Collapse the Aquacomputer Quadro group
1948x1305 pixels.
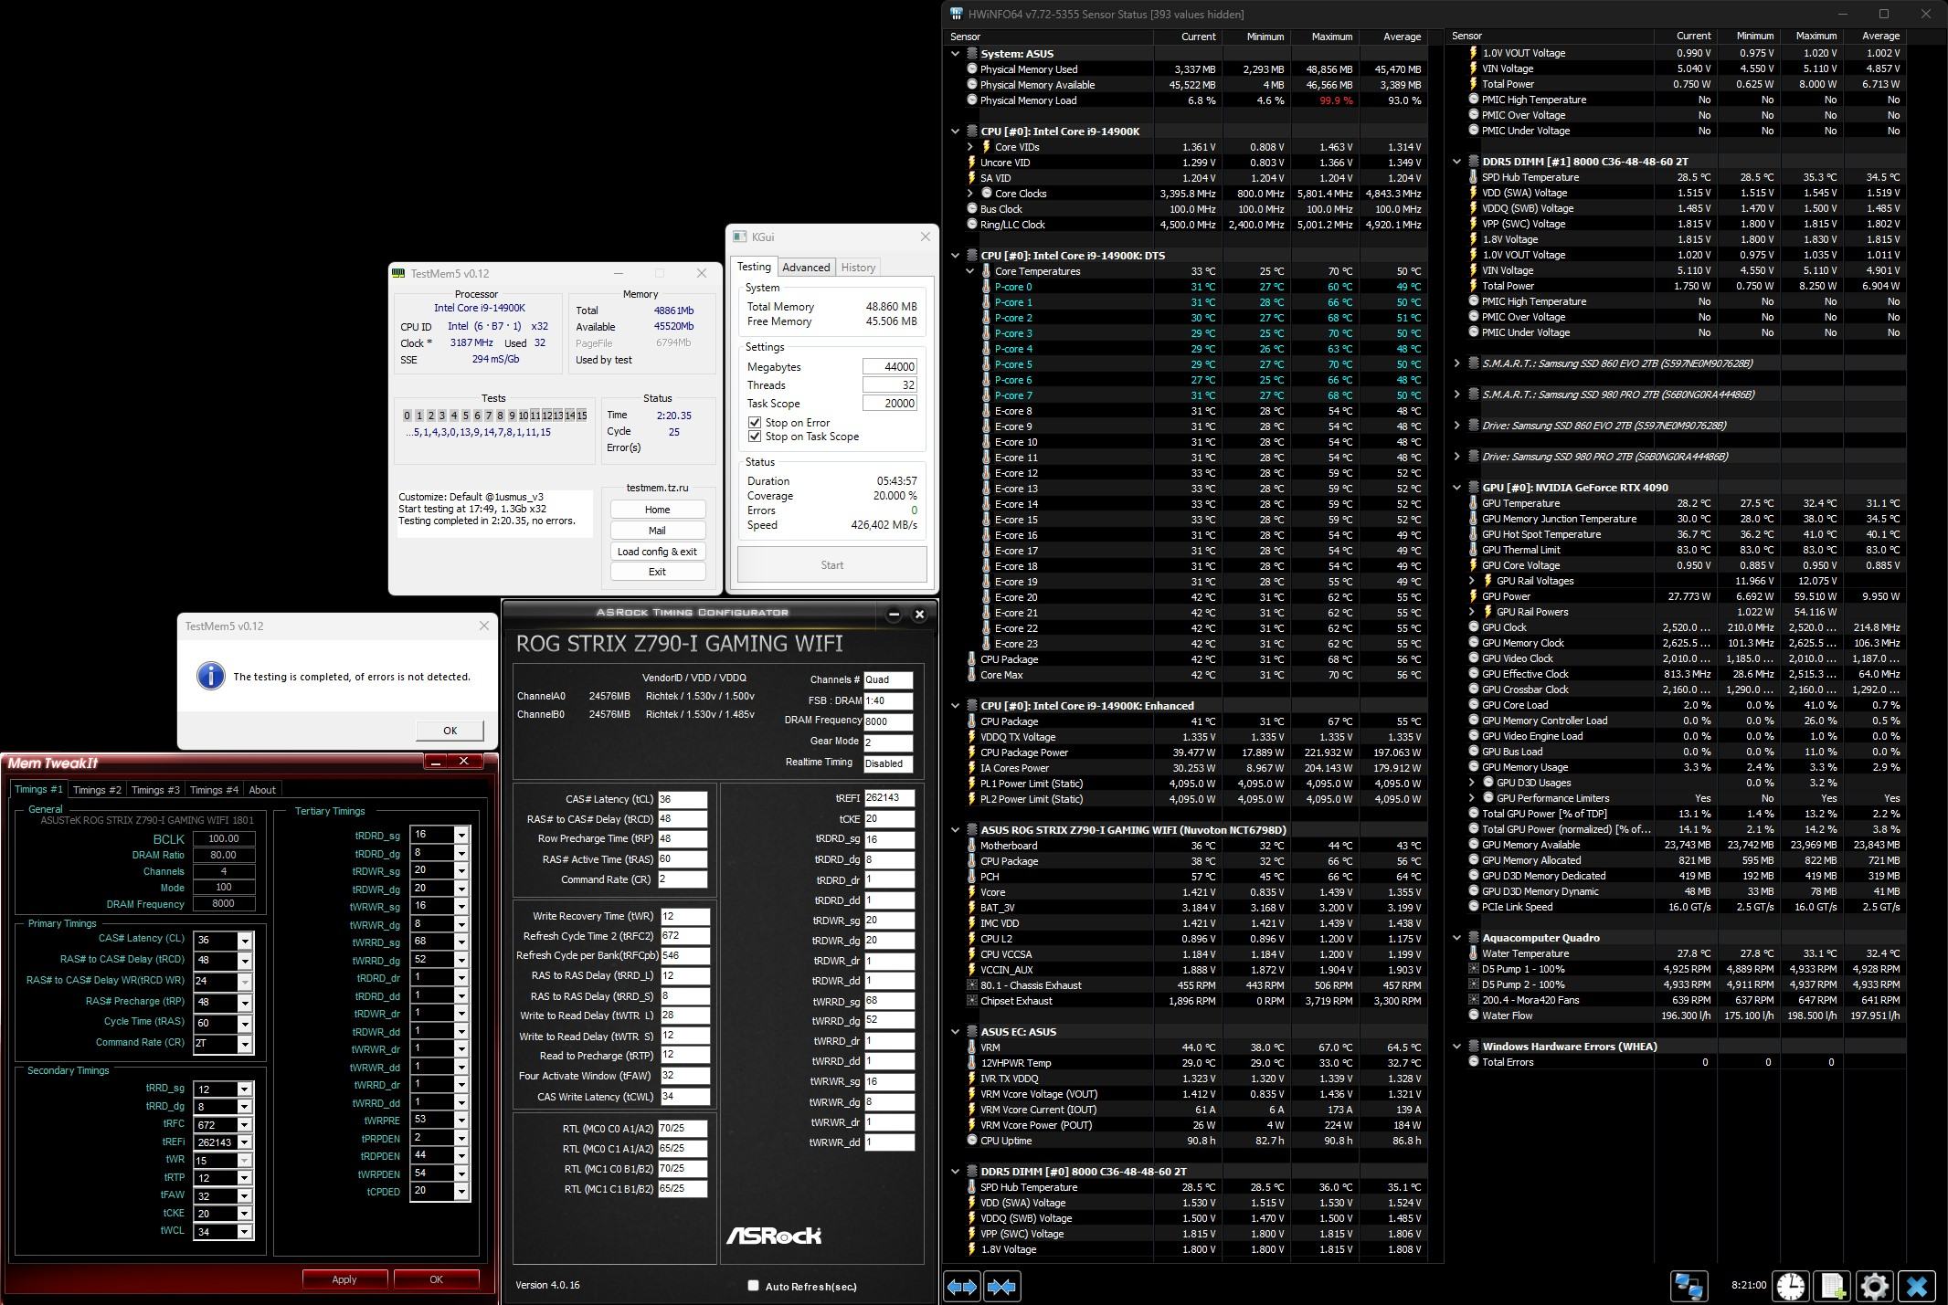point(1456,938)
